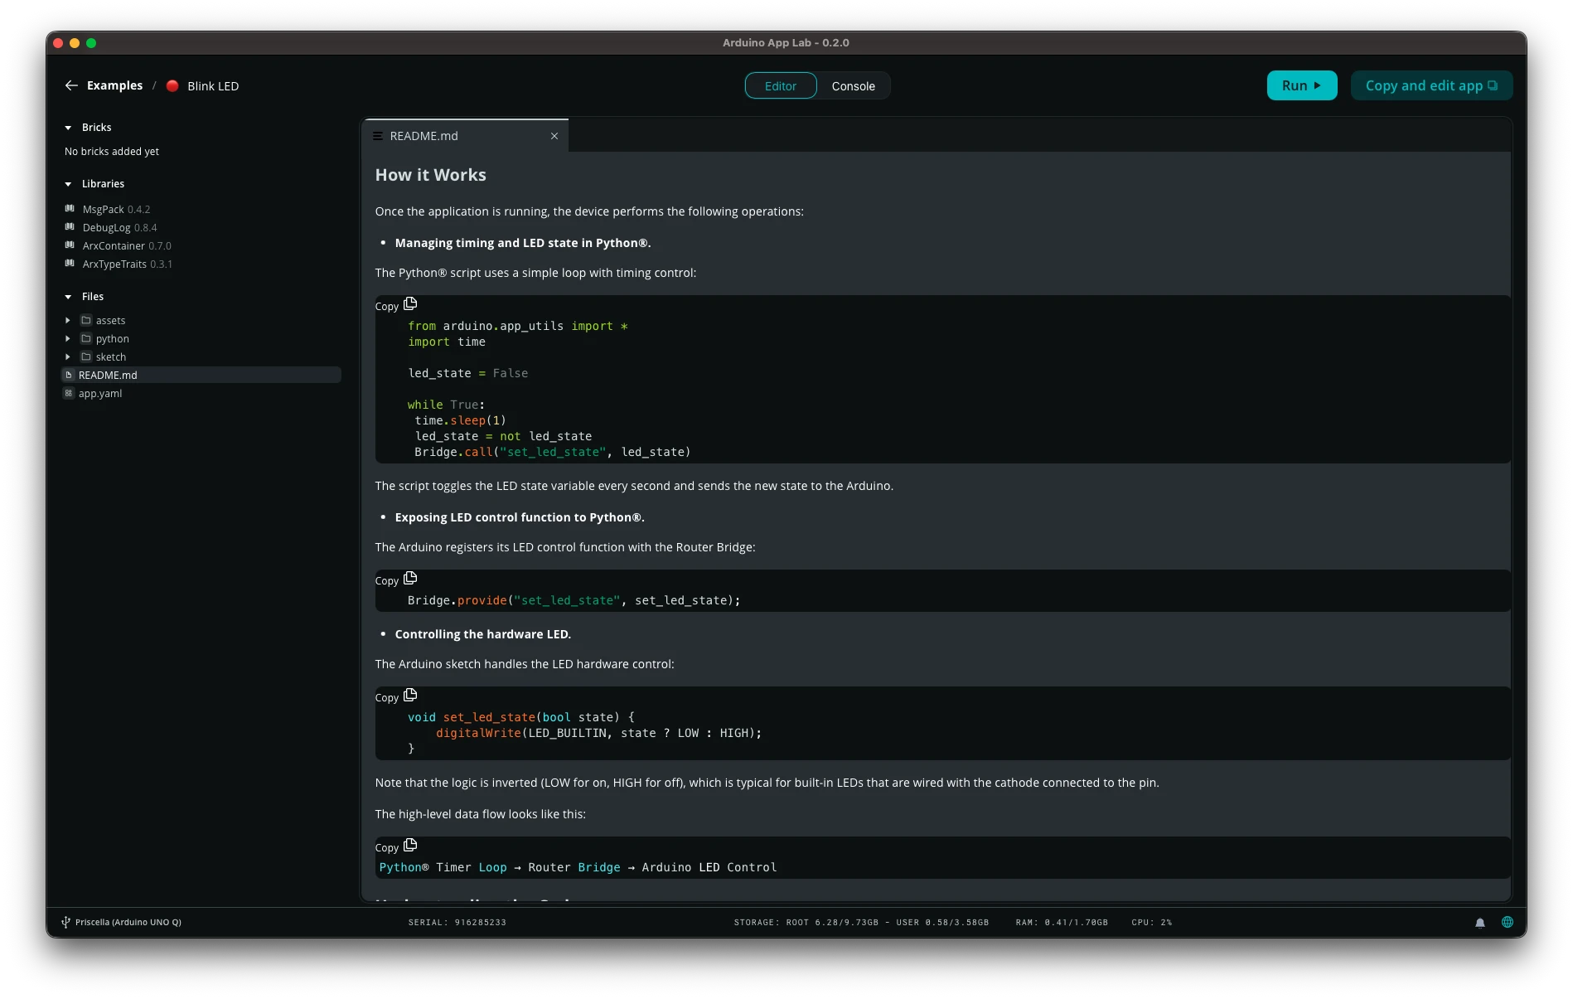Expand the sketch folder in Files

68,356
